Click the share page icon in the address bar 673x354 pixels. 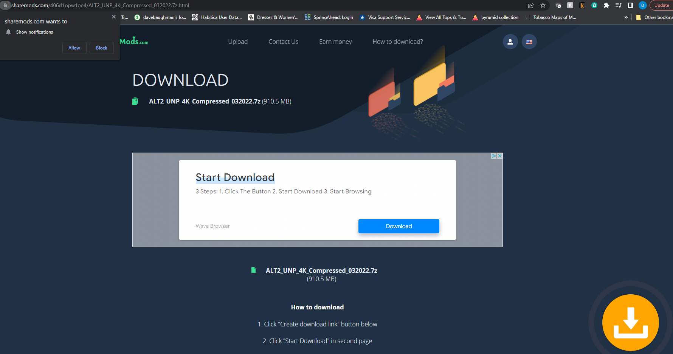(x=531, y=5)
